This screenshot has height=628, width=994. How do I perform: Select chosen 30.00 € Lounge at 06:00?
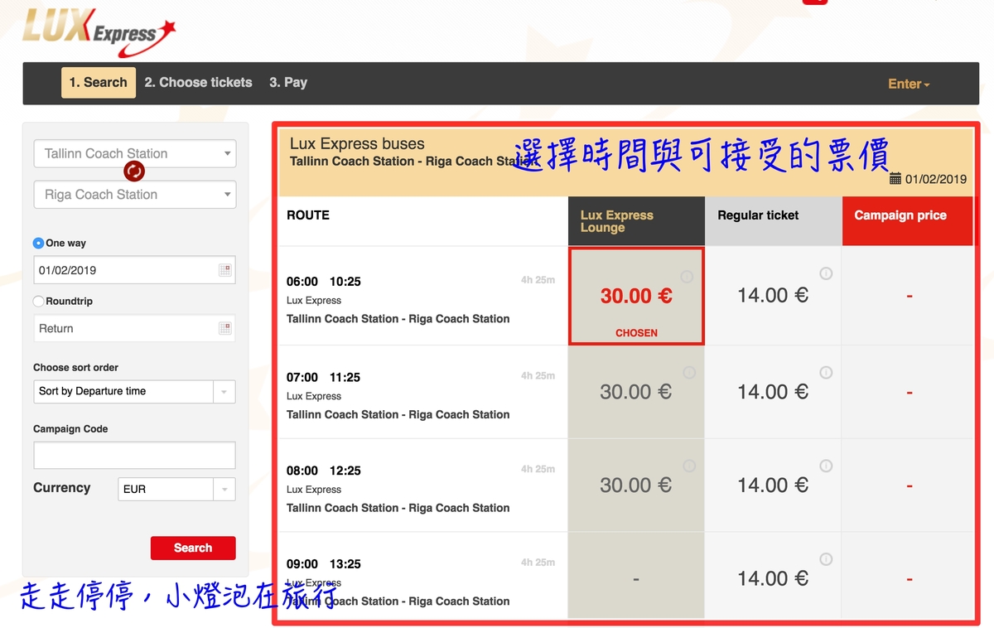pyautogui.click(x=636, y=296)
